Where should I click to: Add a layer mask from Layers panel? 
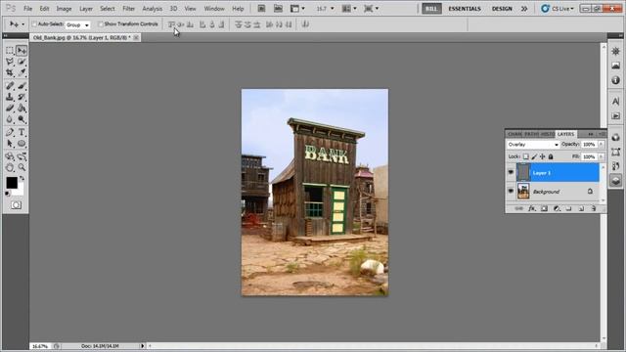point(544,208)
